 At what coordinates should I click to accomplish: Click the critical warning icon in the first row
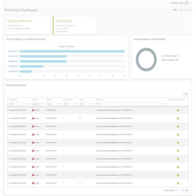coord(33,110)
